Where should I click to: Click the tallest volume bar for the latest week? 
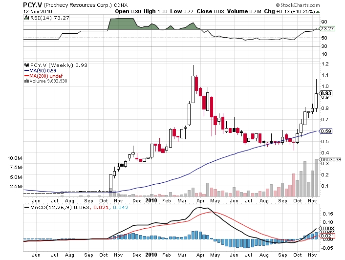click(x=316, y=178)
